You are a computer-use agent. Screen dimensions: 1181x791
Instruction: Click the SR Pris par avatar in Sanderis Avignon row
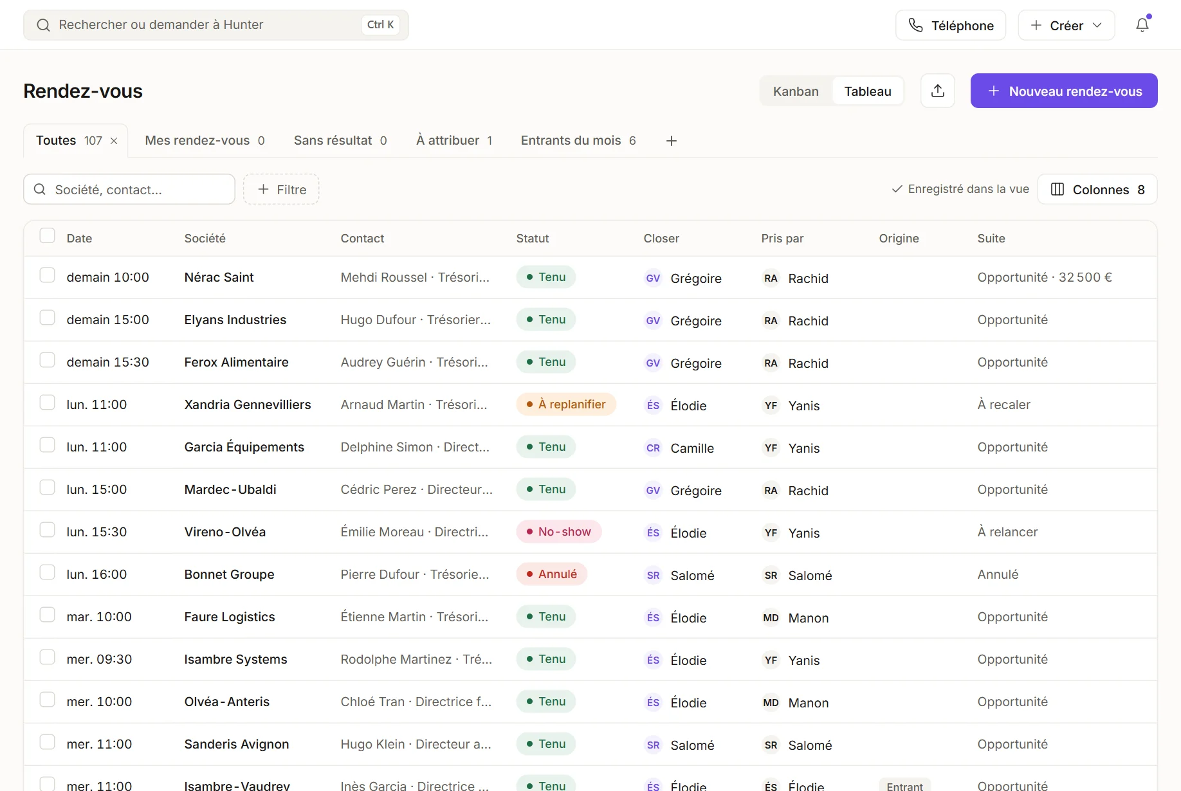(771, 745)
